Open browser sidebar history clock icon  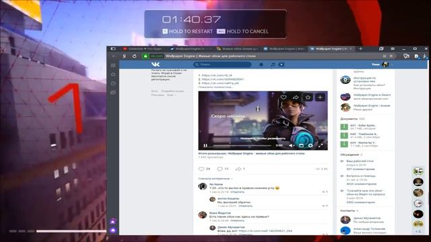click(113, 83)
